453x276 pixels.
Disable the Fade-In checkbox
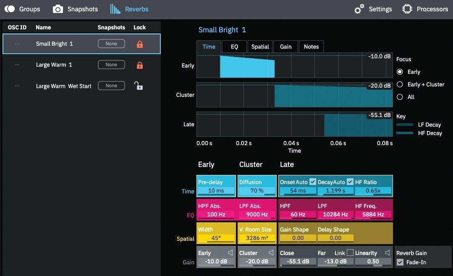pos(400,262)
